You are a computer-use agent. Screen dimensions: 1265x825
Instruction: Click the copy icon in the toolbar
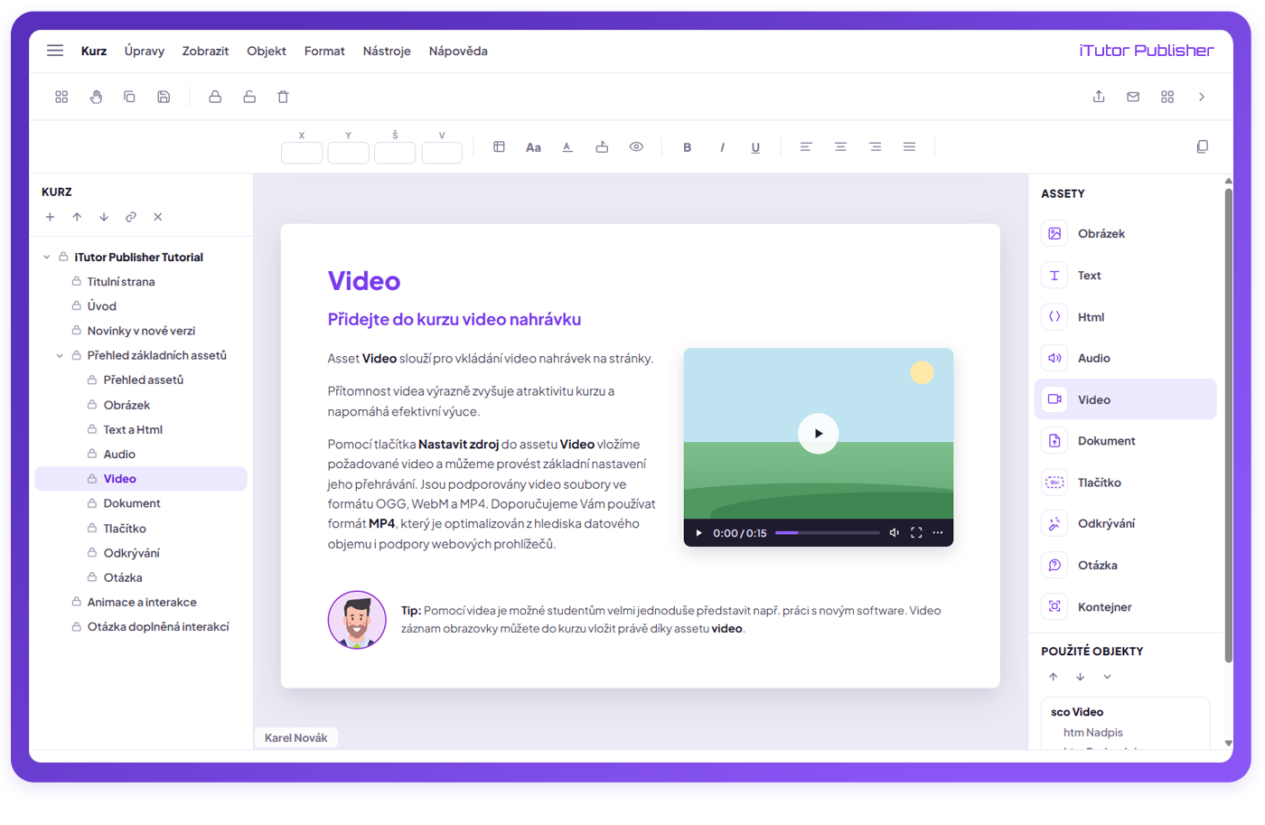pos(129,97)
